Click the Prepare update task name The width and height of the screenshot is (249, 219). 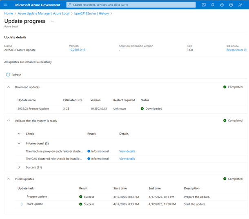click(37, 197)
